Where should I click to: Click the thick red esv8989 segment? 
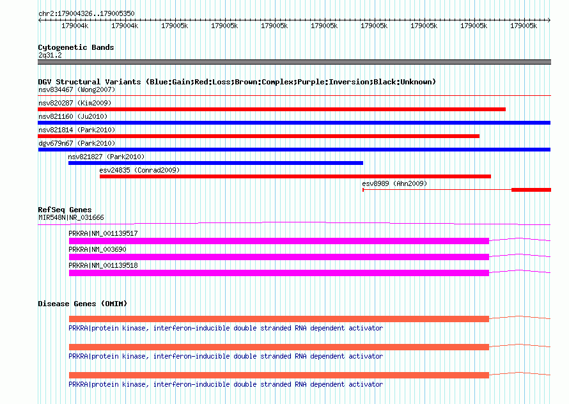(531, 190)
